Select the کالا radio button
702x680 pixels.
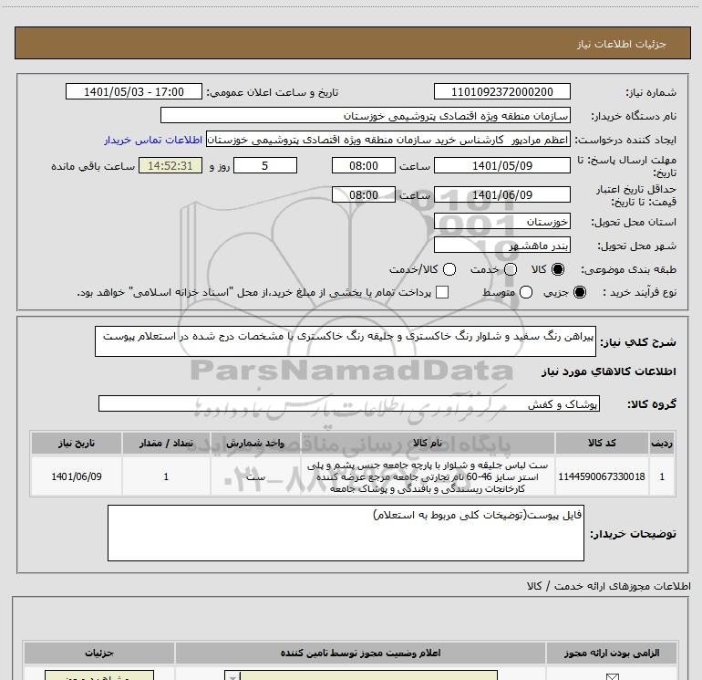(x=558, y=269)
